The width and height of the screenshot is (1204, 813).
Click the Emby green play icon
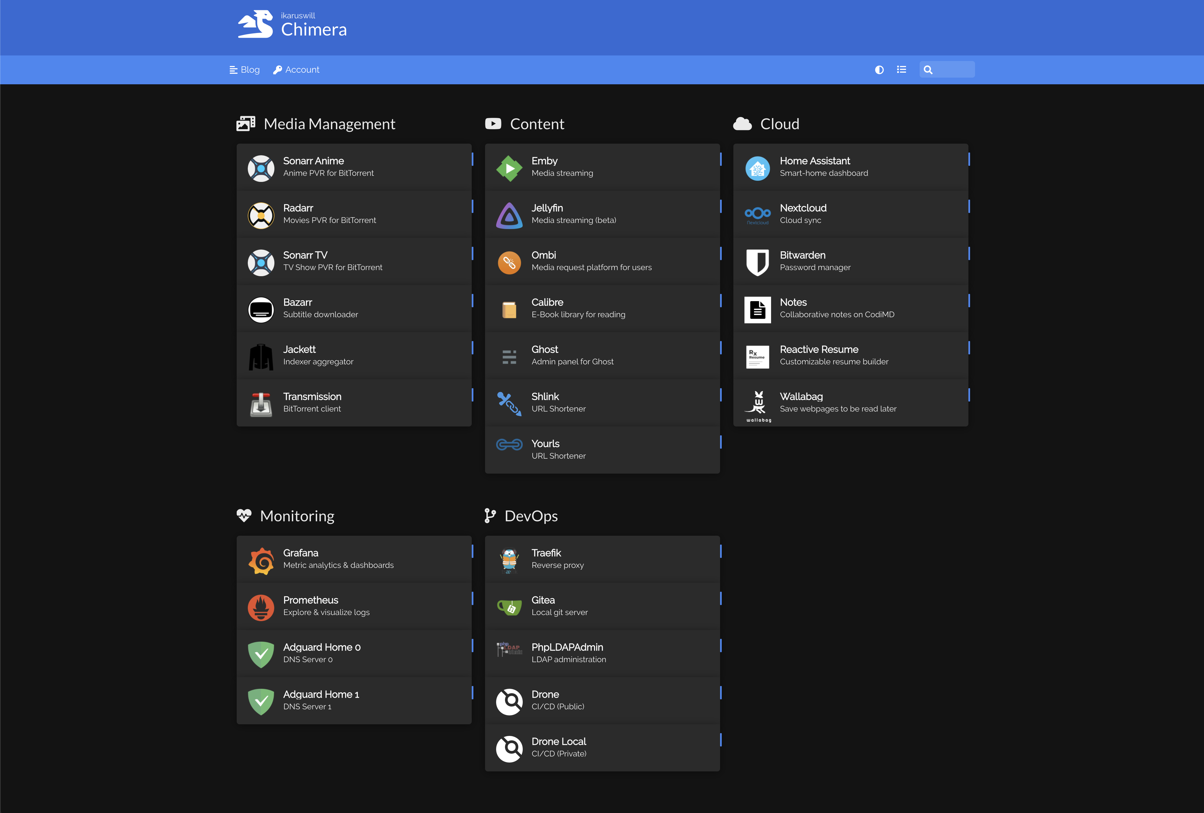(x=509, y=168)
